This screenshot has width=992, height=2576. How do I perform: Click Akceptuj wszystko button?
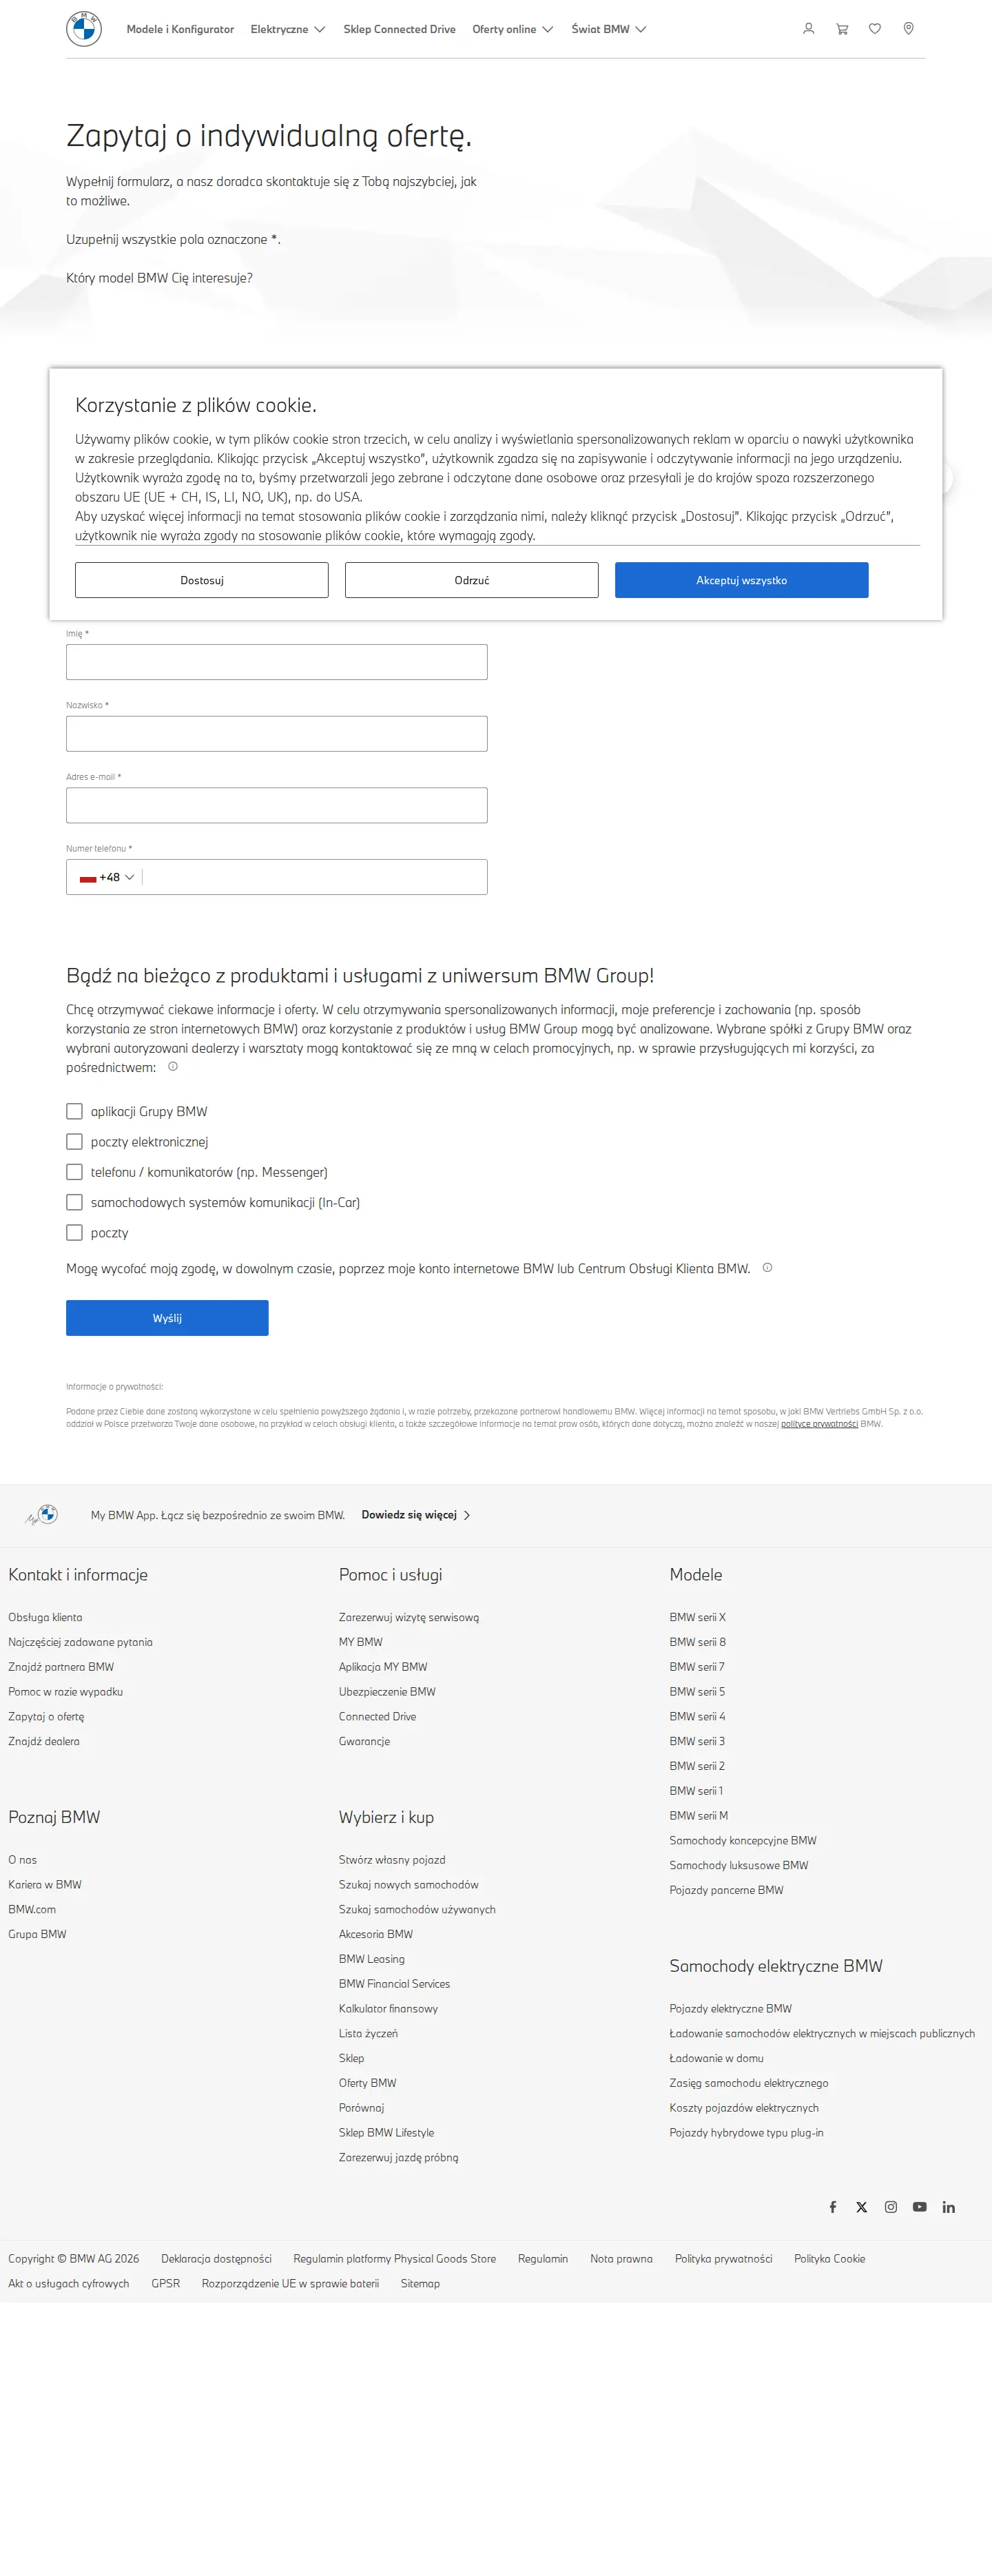[742, 580]
